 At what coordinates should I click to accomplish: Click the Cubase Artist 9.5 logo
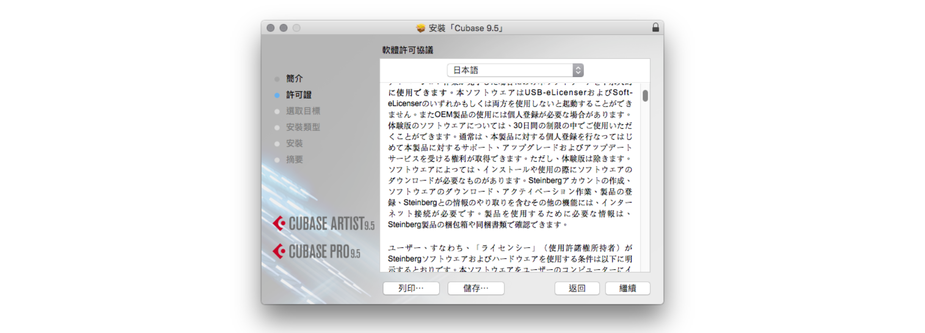pyautogui.click(x=323, y=223)
